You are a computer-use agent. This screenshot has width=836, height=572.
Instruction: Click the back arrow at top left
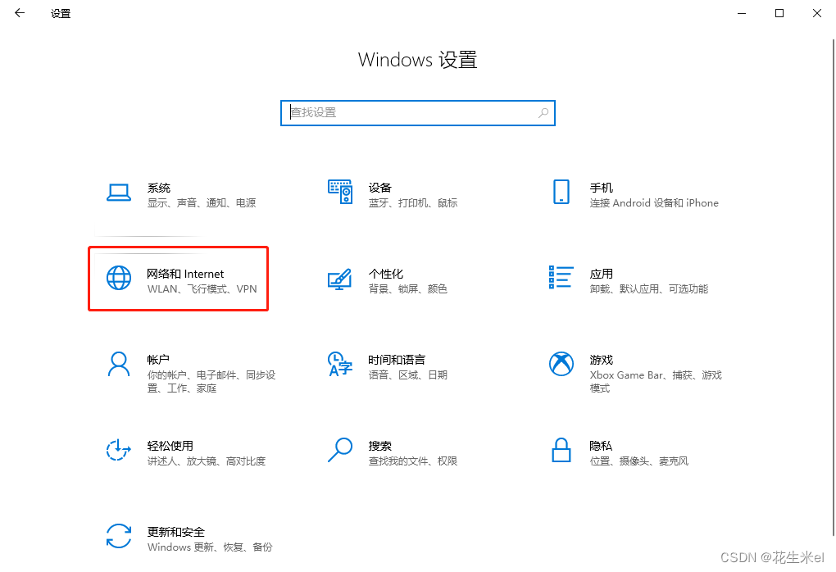[18, 13]
